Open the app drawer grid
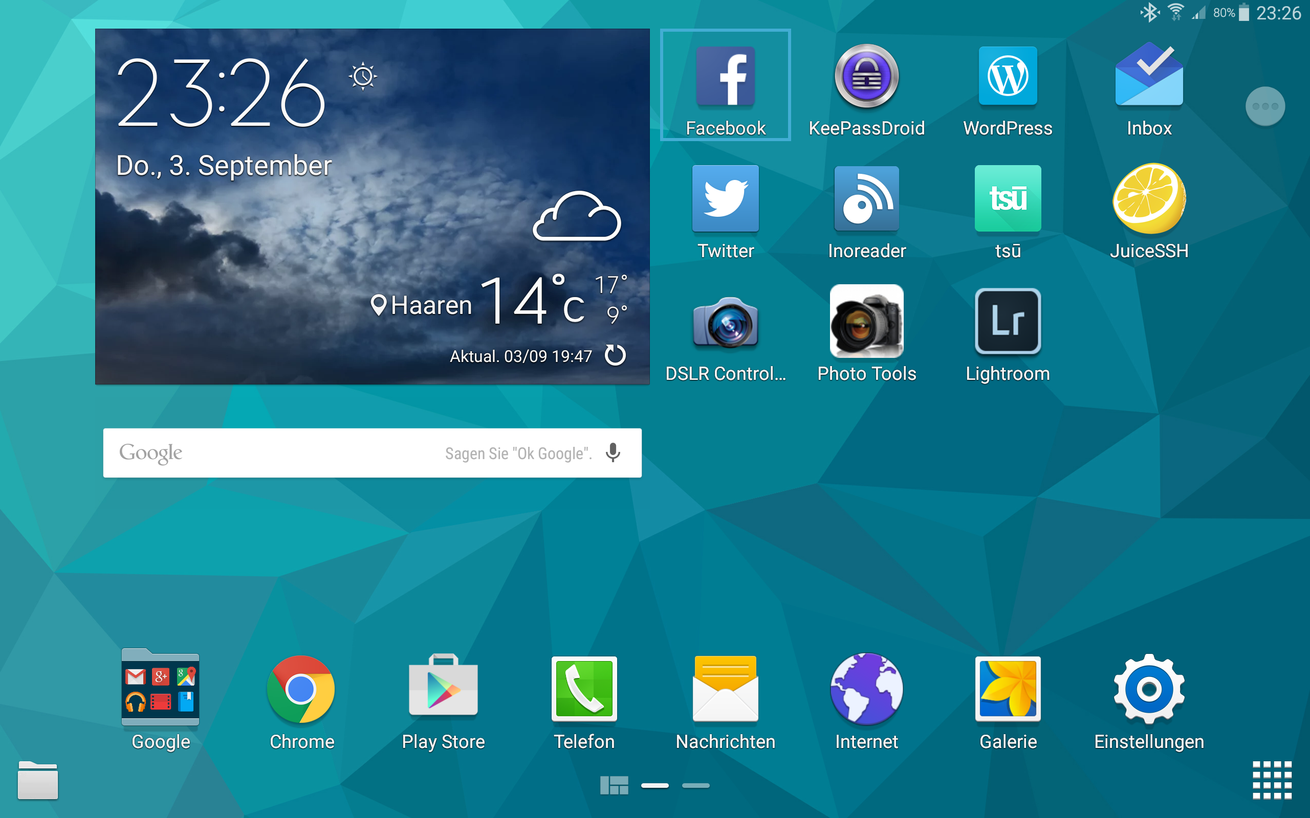Image resolution: width=1310 pixels, height=818 pixels. coord(1272,780)
